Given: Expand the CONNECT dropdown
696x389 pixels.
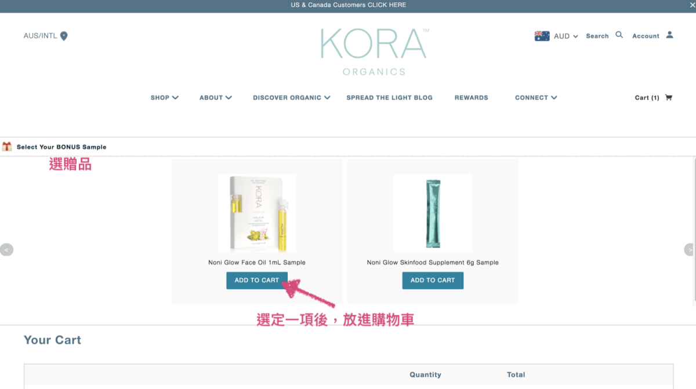Looking at the screenshot, I should (x=535, y=97).
